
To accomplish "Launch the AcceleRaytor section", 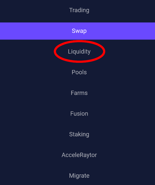I will click(x=79, y=155).
